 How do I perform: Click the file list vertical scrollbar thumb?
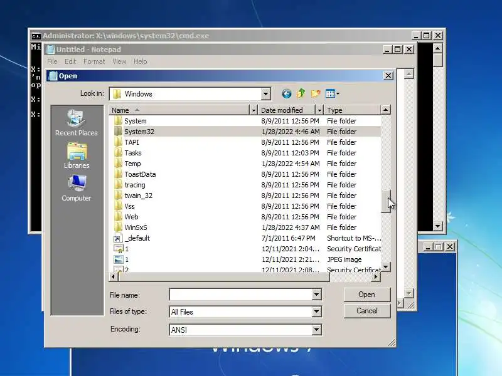[x=385, y=201]
